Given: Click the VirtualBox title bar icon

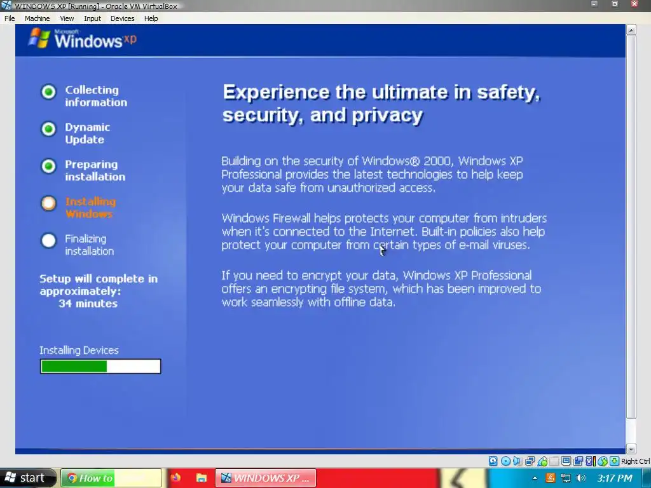Looking at the screenshot, I should pyautogui.click(x=6, y=5).
